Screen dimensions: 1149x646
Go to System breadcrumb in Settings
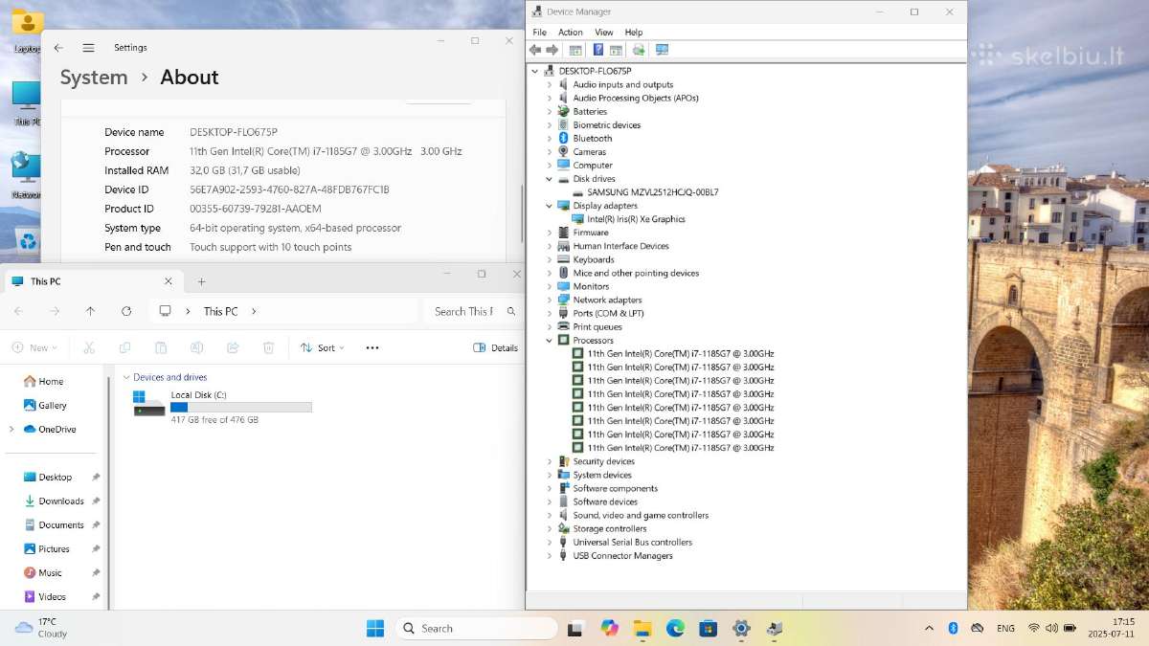point(94,78)
